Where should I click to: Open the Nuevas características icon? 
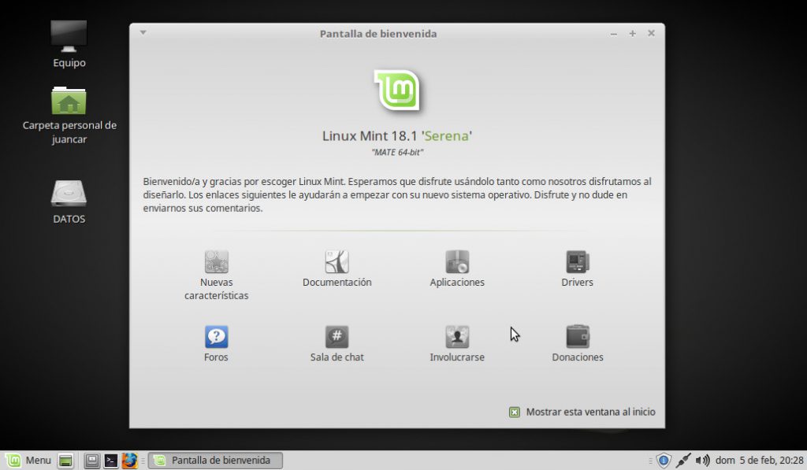coord(216,262)
